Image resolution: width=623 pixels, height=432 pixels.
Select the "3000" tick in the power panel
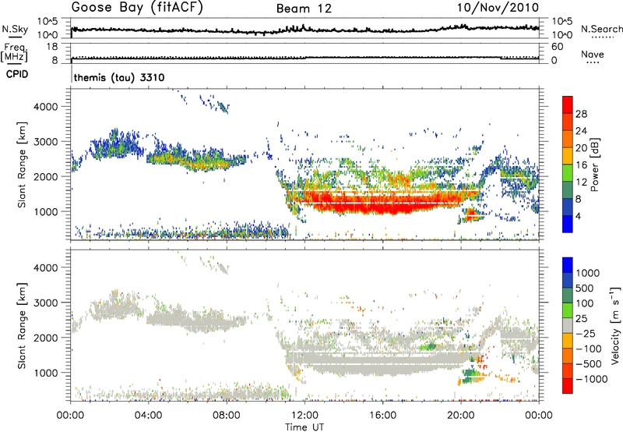(x=45, y=142)
